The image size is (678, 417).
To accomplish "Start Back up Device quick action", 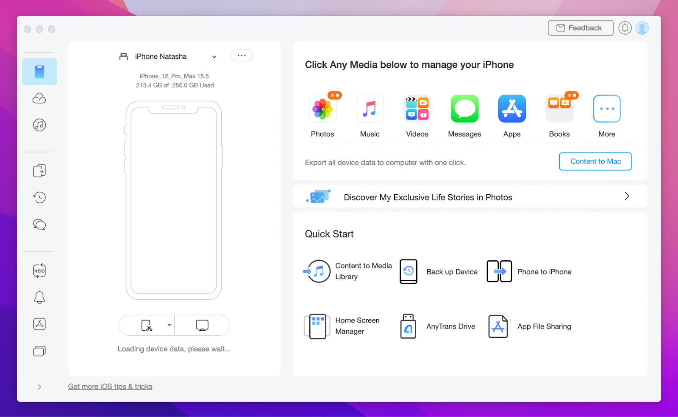I will click(x=439, y=271).
